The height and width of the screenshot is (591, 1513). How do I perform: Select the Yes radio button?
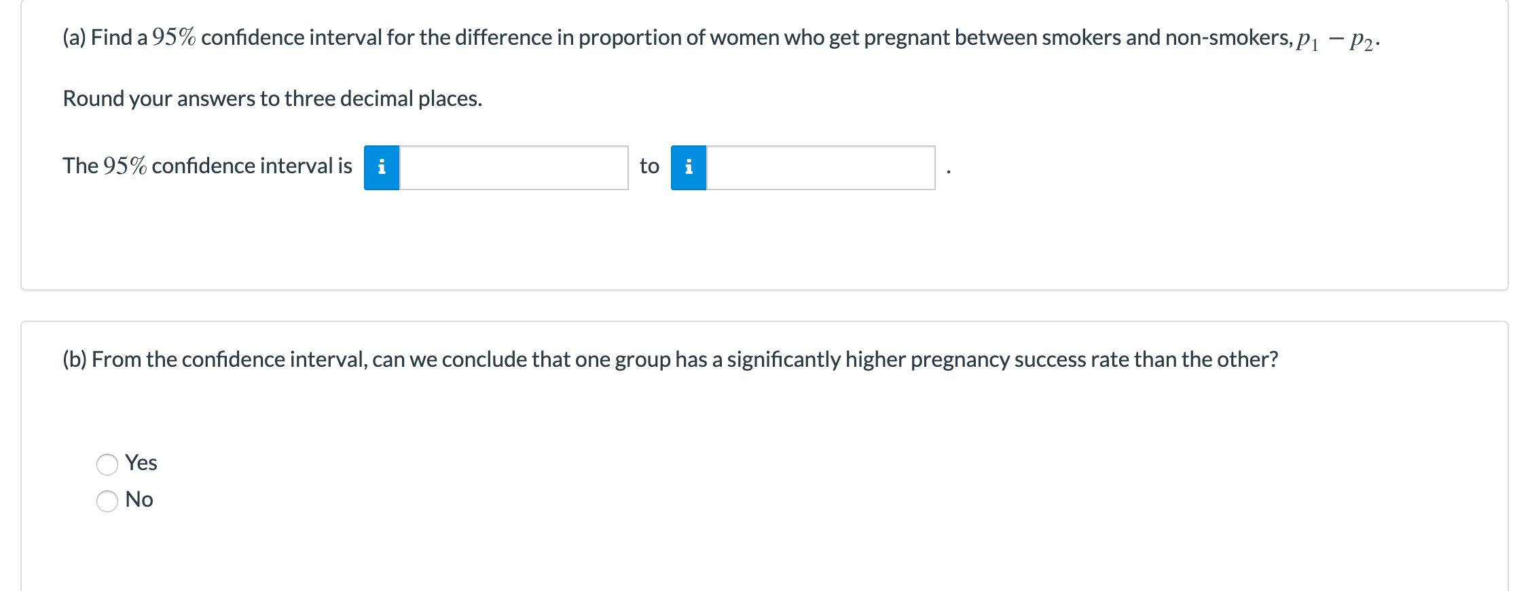pyautogui.click(x=107, y=465)
